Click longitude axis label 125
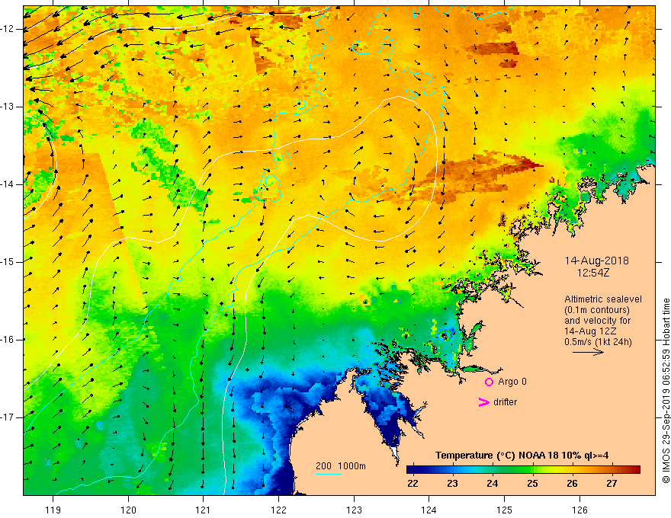This screenshot has height=518, width=671. click(x=504, y=510)
